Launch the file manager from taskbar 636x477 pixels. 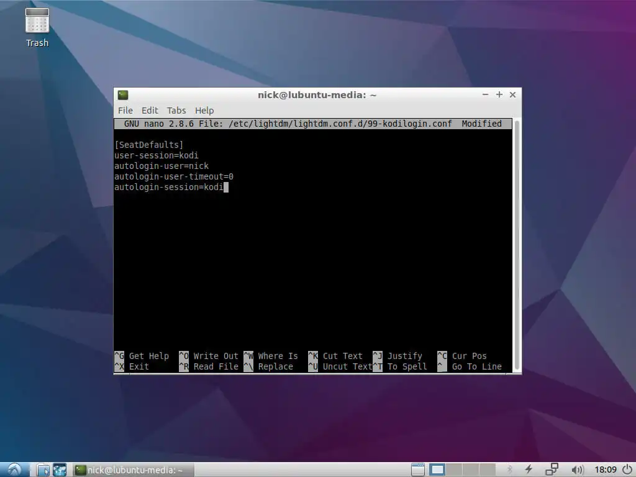43,470
